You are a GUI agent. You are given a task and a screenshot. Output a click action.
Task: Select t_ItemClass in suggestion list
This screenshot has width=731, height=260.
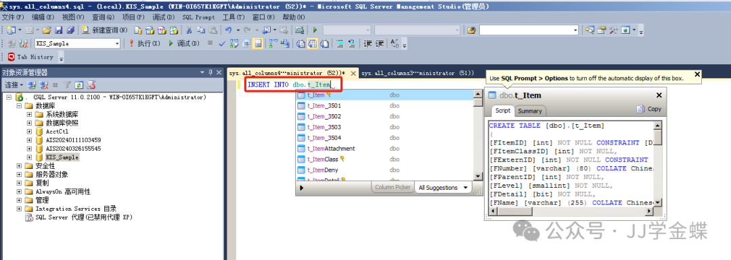(323, 159)
